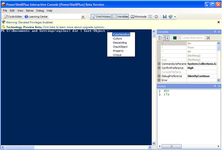Click the True value cell
Viewport: 222px width, 150px height.
pyautogui.click(x=202, y=47)
